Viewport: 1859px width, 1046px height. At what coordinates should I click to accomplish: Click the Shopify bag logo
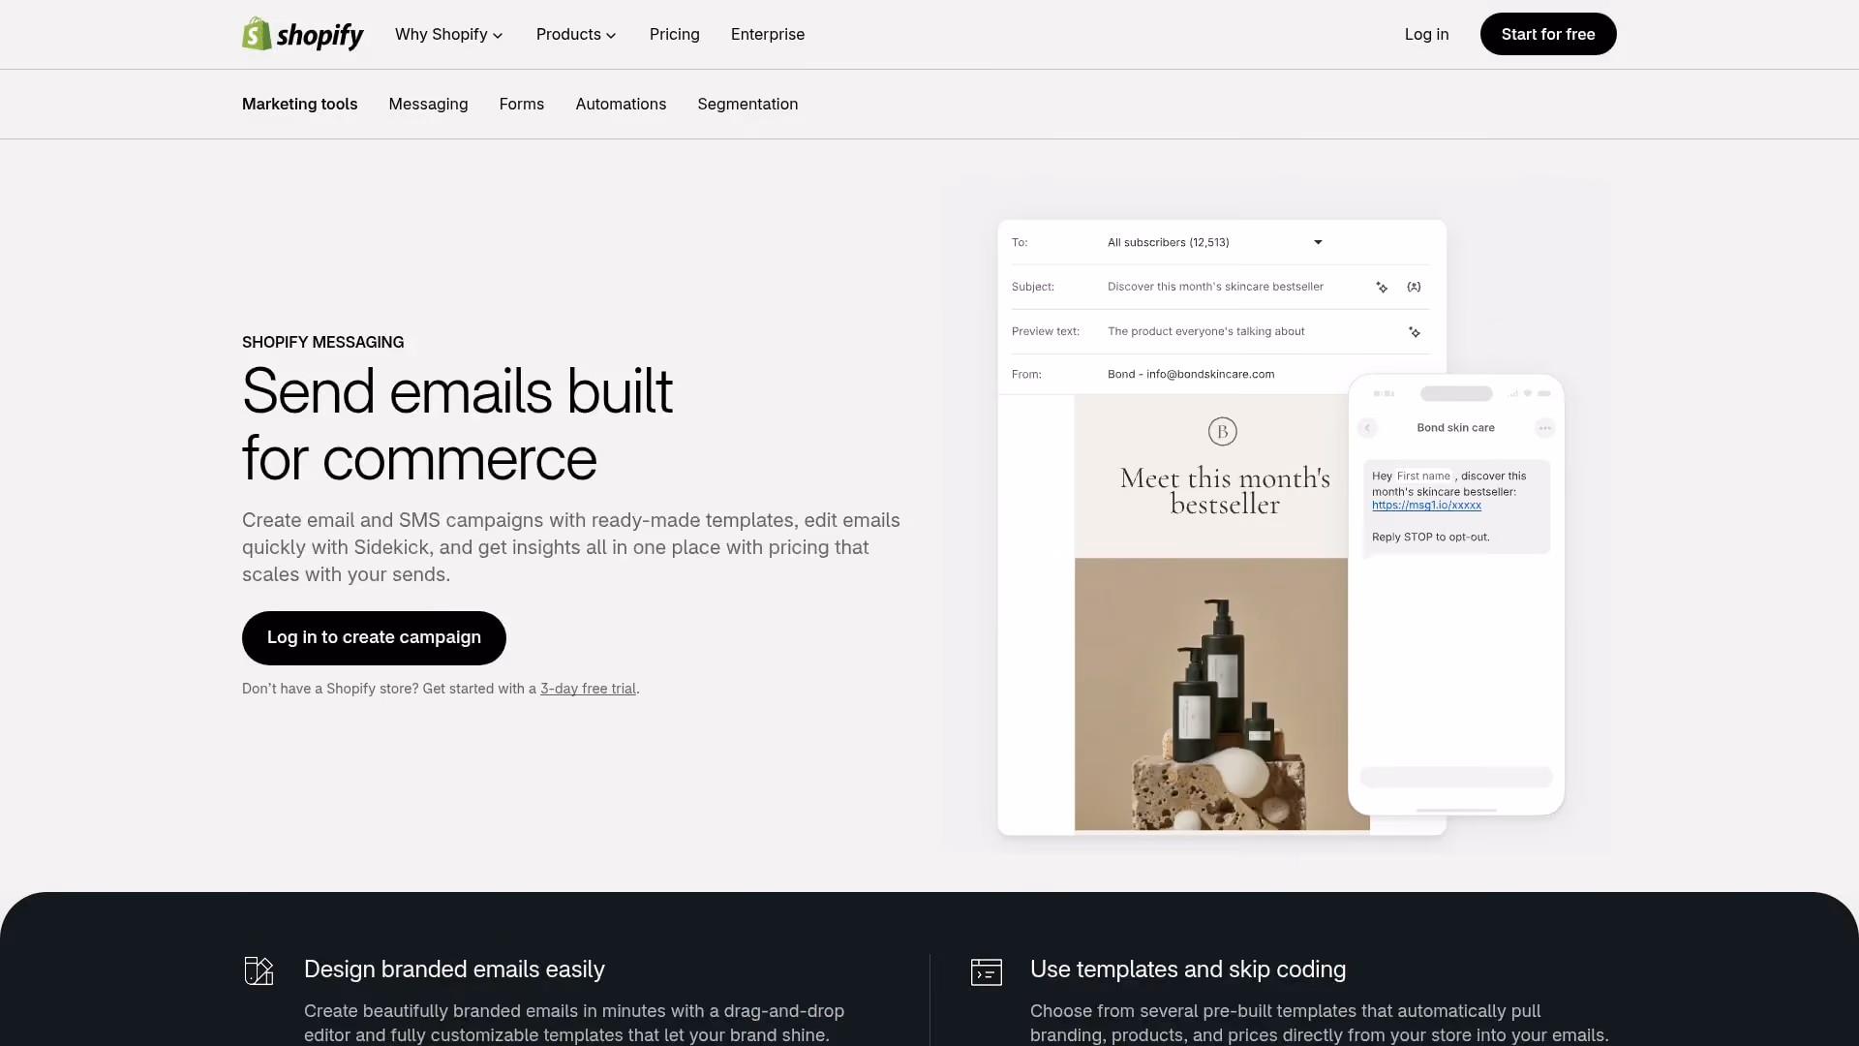[x=302, y=34]
